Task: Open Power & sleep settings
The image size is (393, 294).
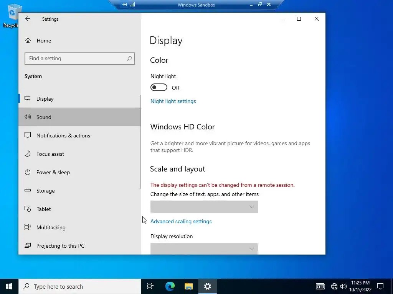Action: [79, 172]
